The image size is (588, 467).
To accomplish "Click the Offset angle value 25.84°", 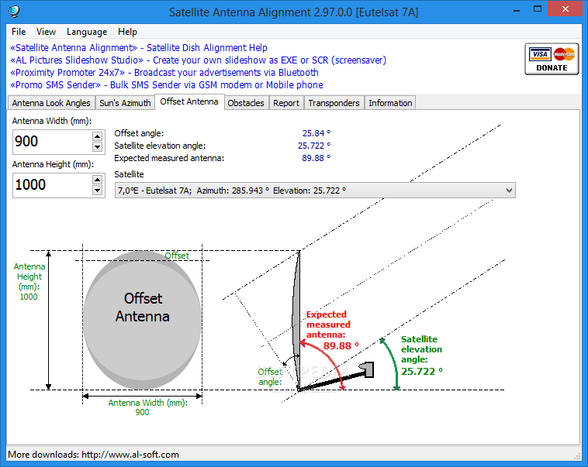I will 316,133.
